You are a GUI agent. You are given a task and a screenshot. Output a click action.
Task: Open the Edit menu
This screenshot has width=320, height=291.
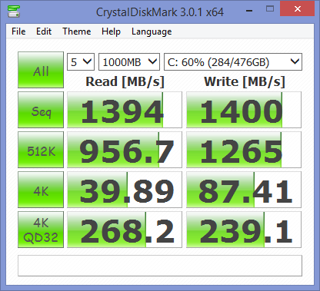(x=44, y=31)
